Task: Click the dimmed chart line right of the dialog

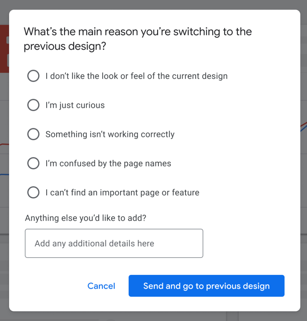Action: pyautogui.click(x=304, y=125)
